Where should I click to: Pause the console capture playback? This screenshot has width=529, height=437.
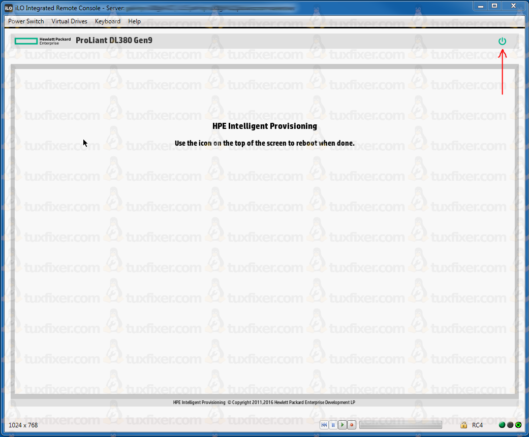click(x=333, y=425)
